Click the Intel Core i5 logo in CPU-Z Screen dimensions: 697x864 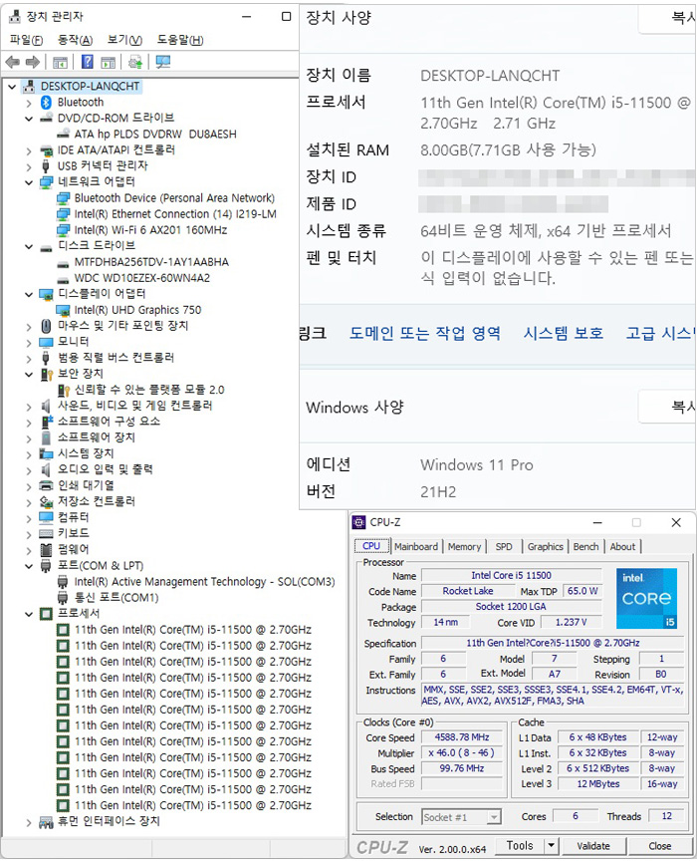click(x=646, y=598)
